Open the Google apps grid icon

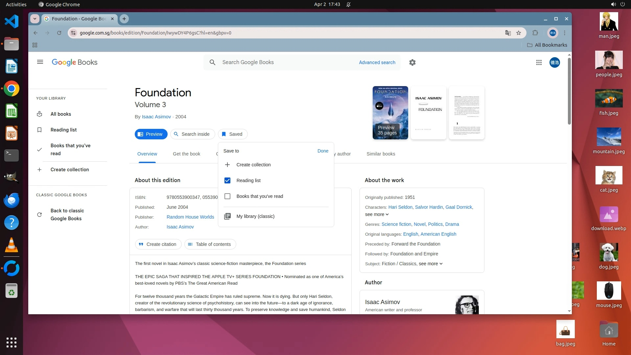tap(539, 62)
